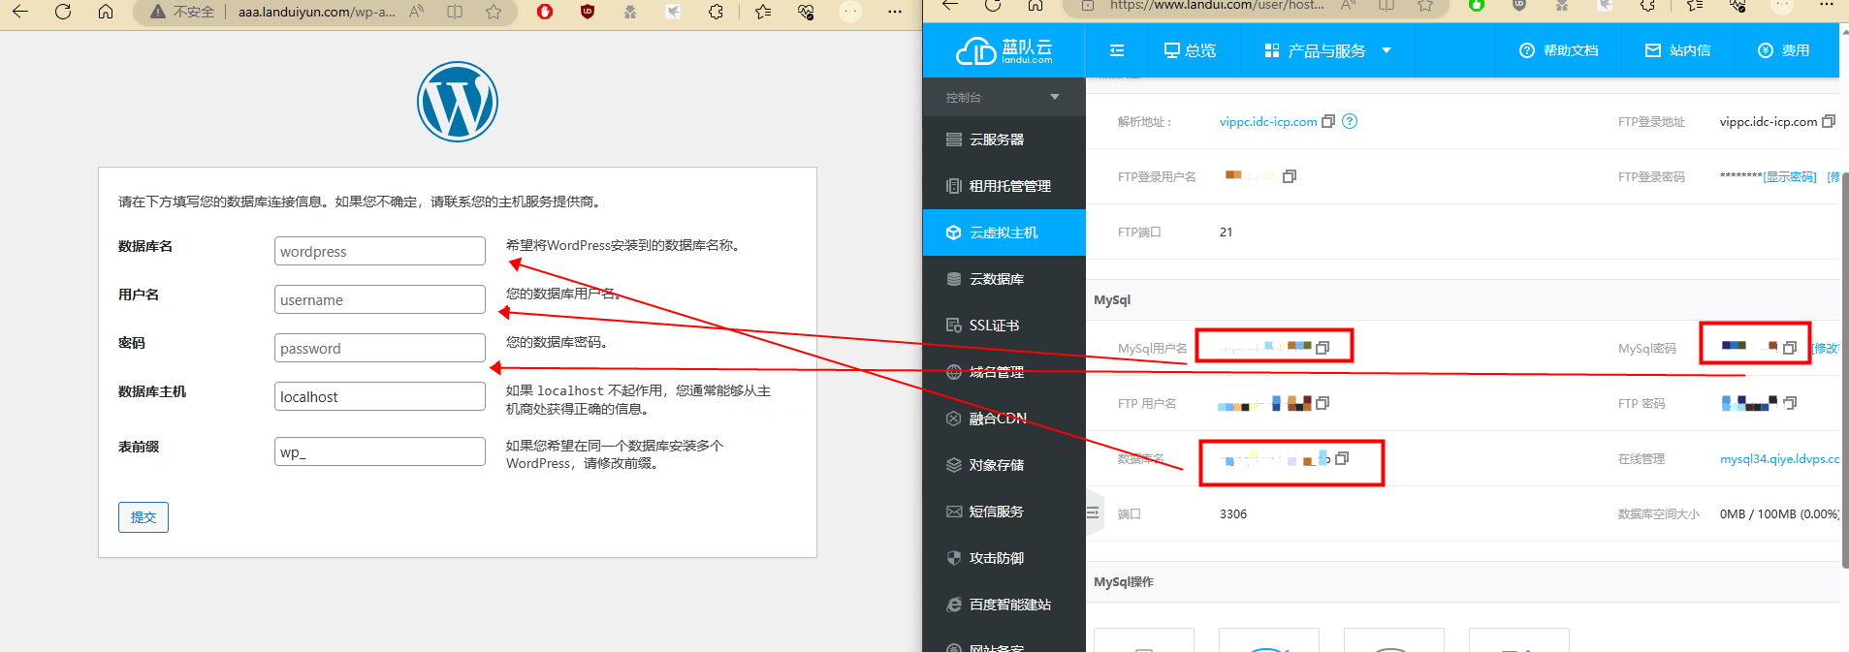Image resolution: width=1849 pixels, height=652 pixels.
Task: Open 云数据库 in the sidebar
Action: click(x=1004, y=279)
